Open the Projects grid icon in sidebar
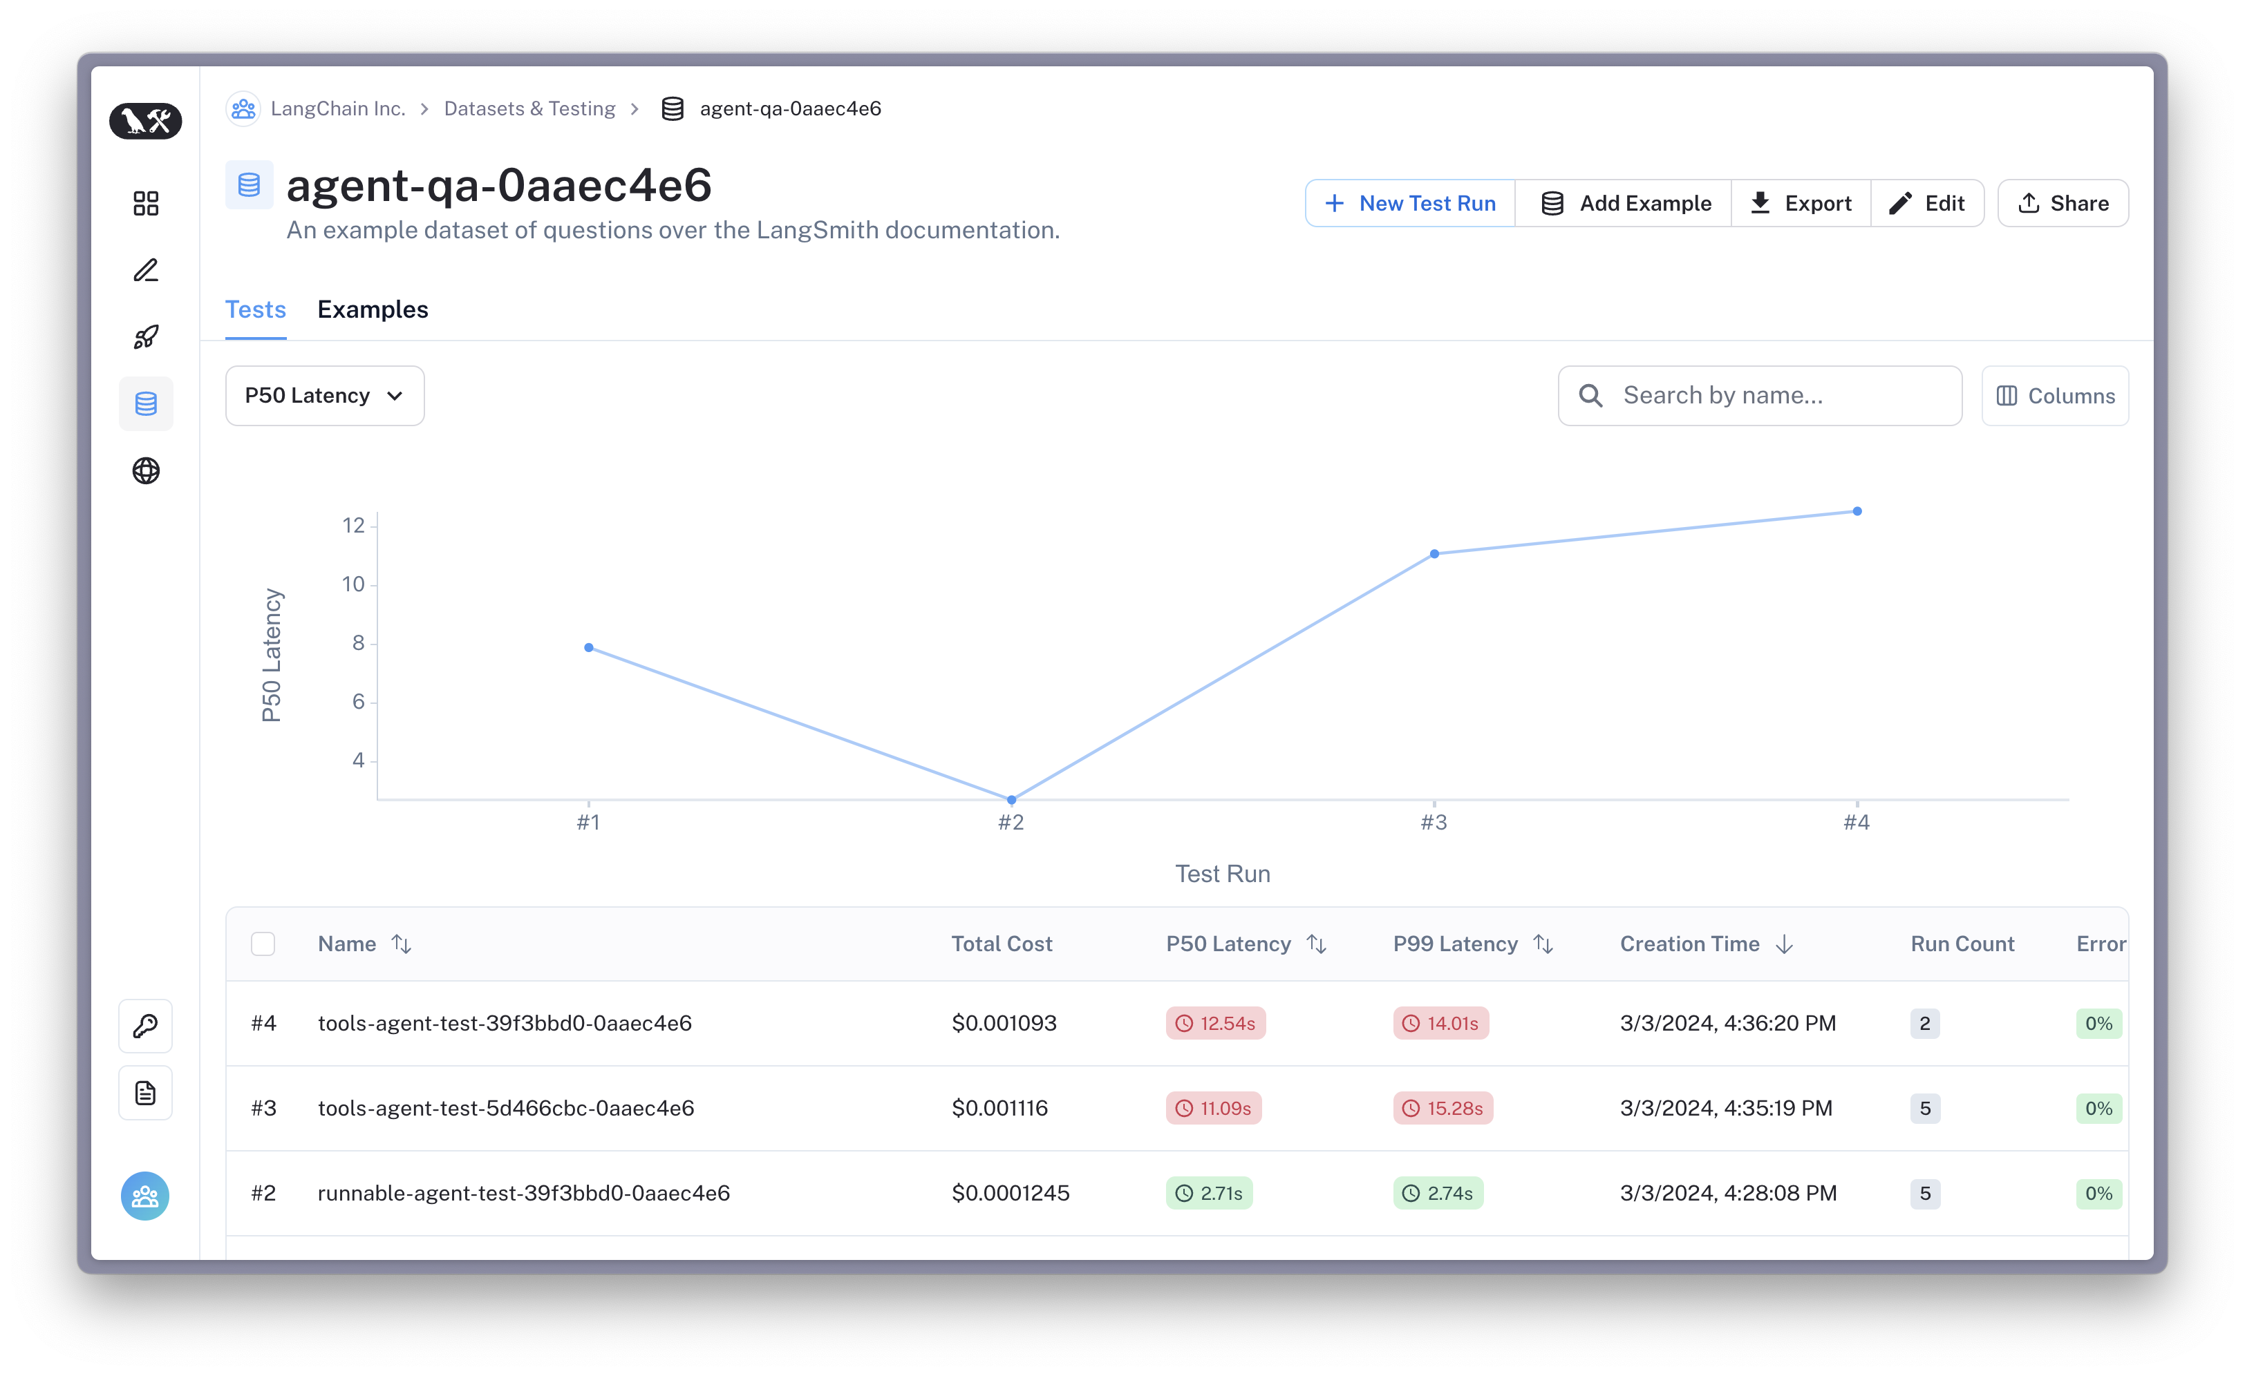The height and width of the screenshot is (1376, 2245). (146, 202)
